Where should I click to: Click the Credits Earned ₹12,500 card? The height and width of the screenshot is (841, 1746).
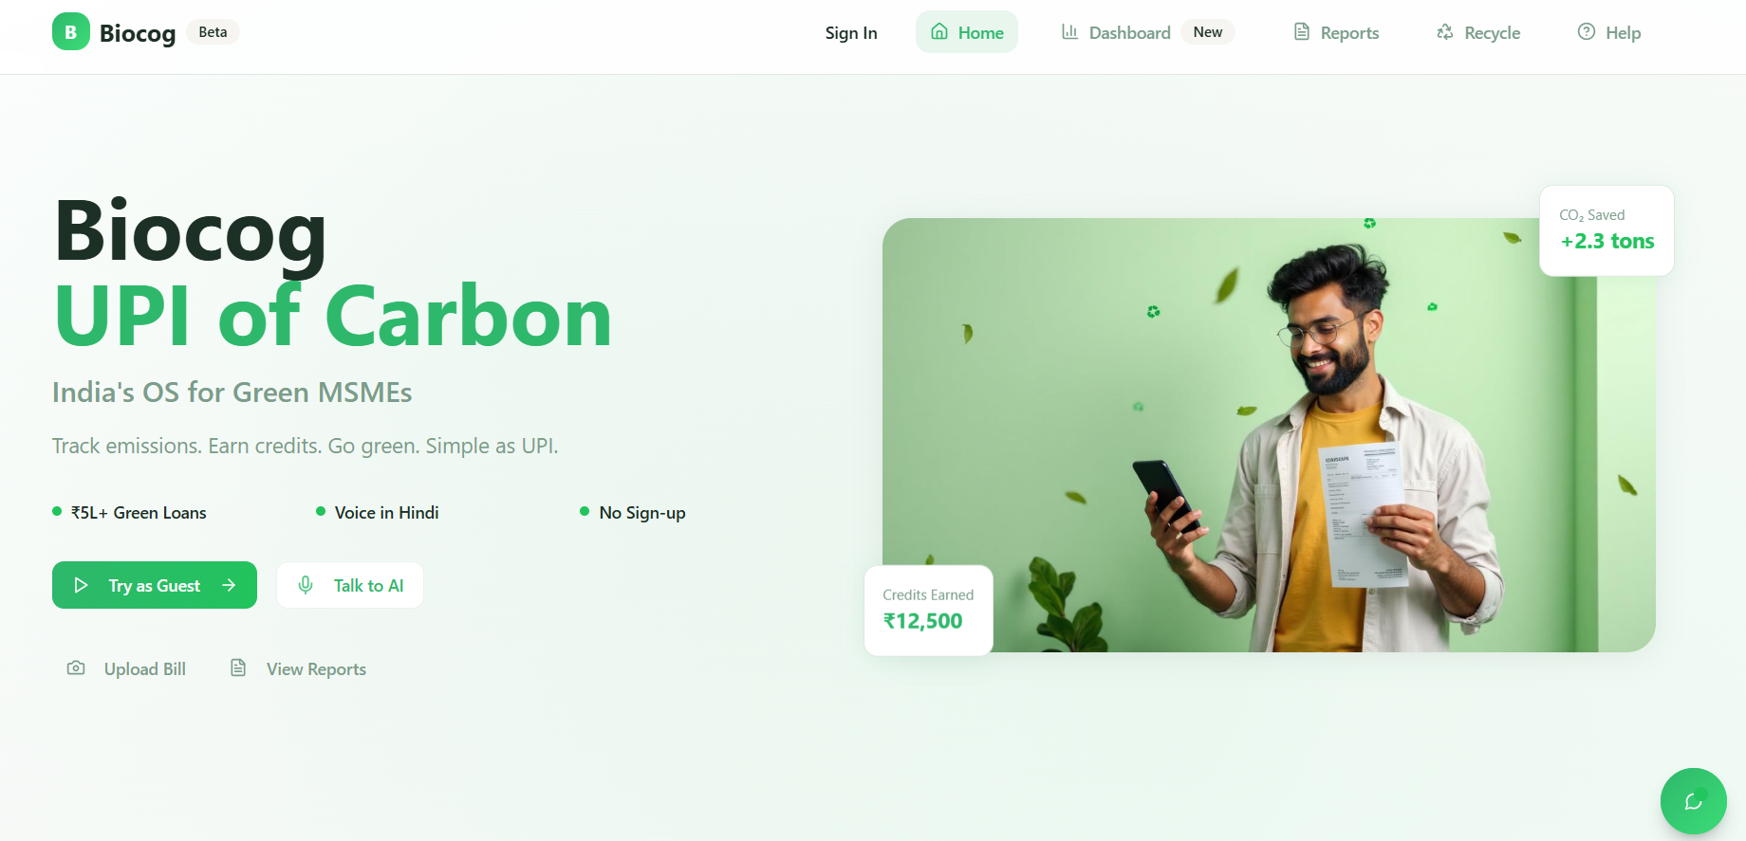pyautogui.click(x=928, y=610)
